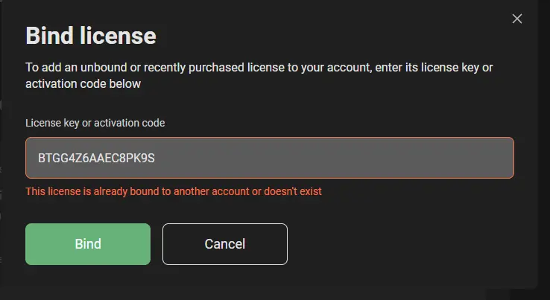Viewport: 550px width, 300px height.
Task: Submit the entered key with Bind
Action: 88,244
